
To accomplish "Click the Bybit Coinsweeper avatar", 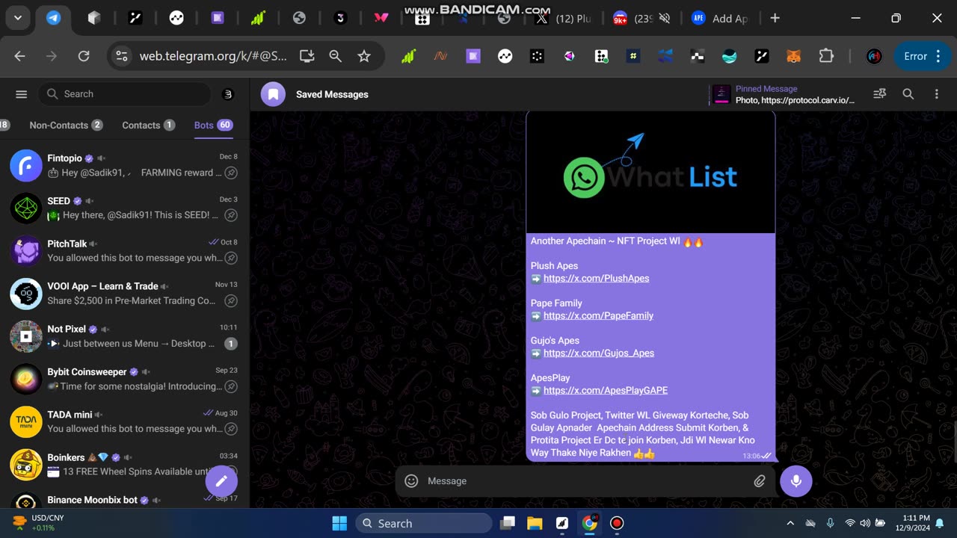I will 26,379.
